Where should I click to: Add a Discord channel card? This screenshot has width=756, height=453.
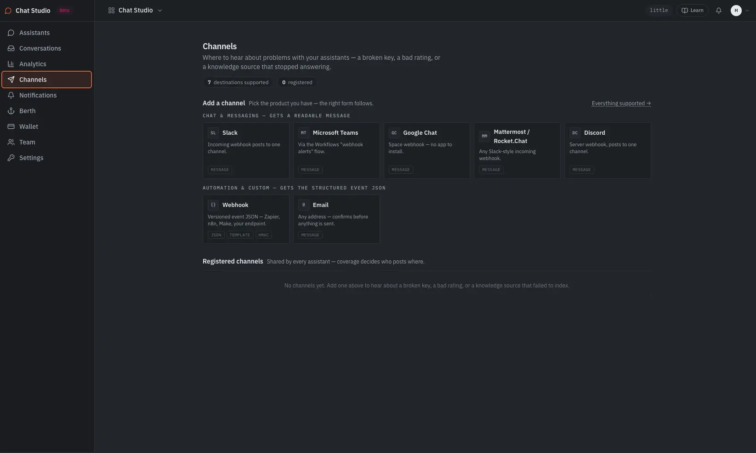[x=608, y=150]
